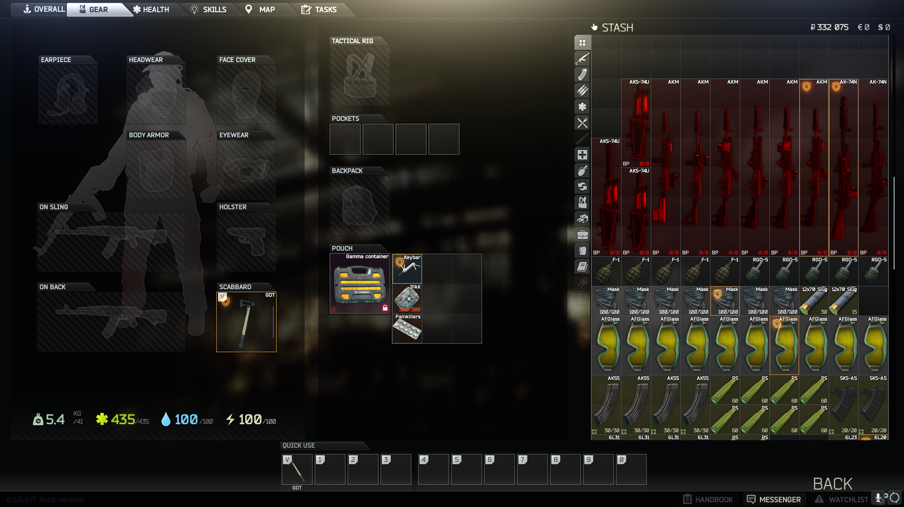
Task: Click the On Sling weapon slot
Action: (x=111, y=241)
